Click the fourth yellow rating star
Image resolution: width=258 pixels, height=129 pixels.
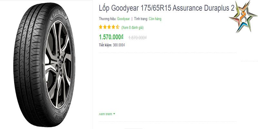pyautogui.click(x=114, y=27)
